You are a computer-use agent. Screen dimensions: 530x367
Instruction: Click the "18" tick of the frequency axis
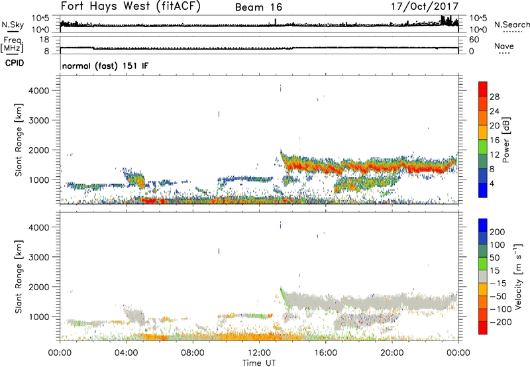pyautogui.click(x=44, y=40)
